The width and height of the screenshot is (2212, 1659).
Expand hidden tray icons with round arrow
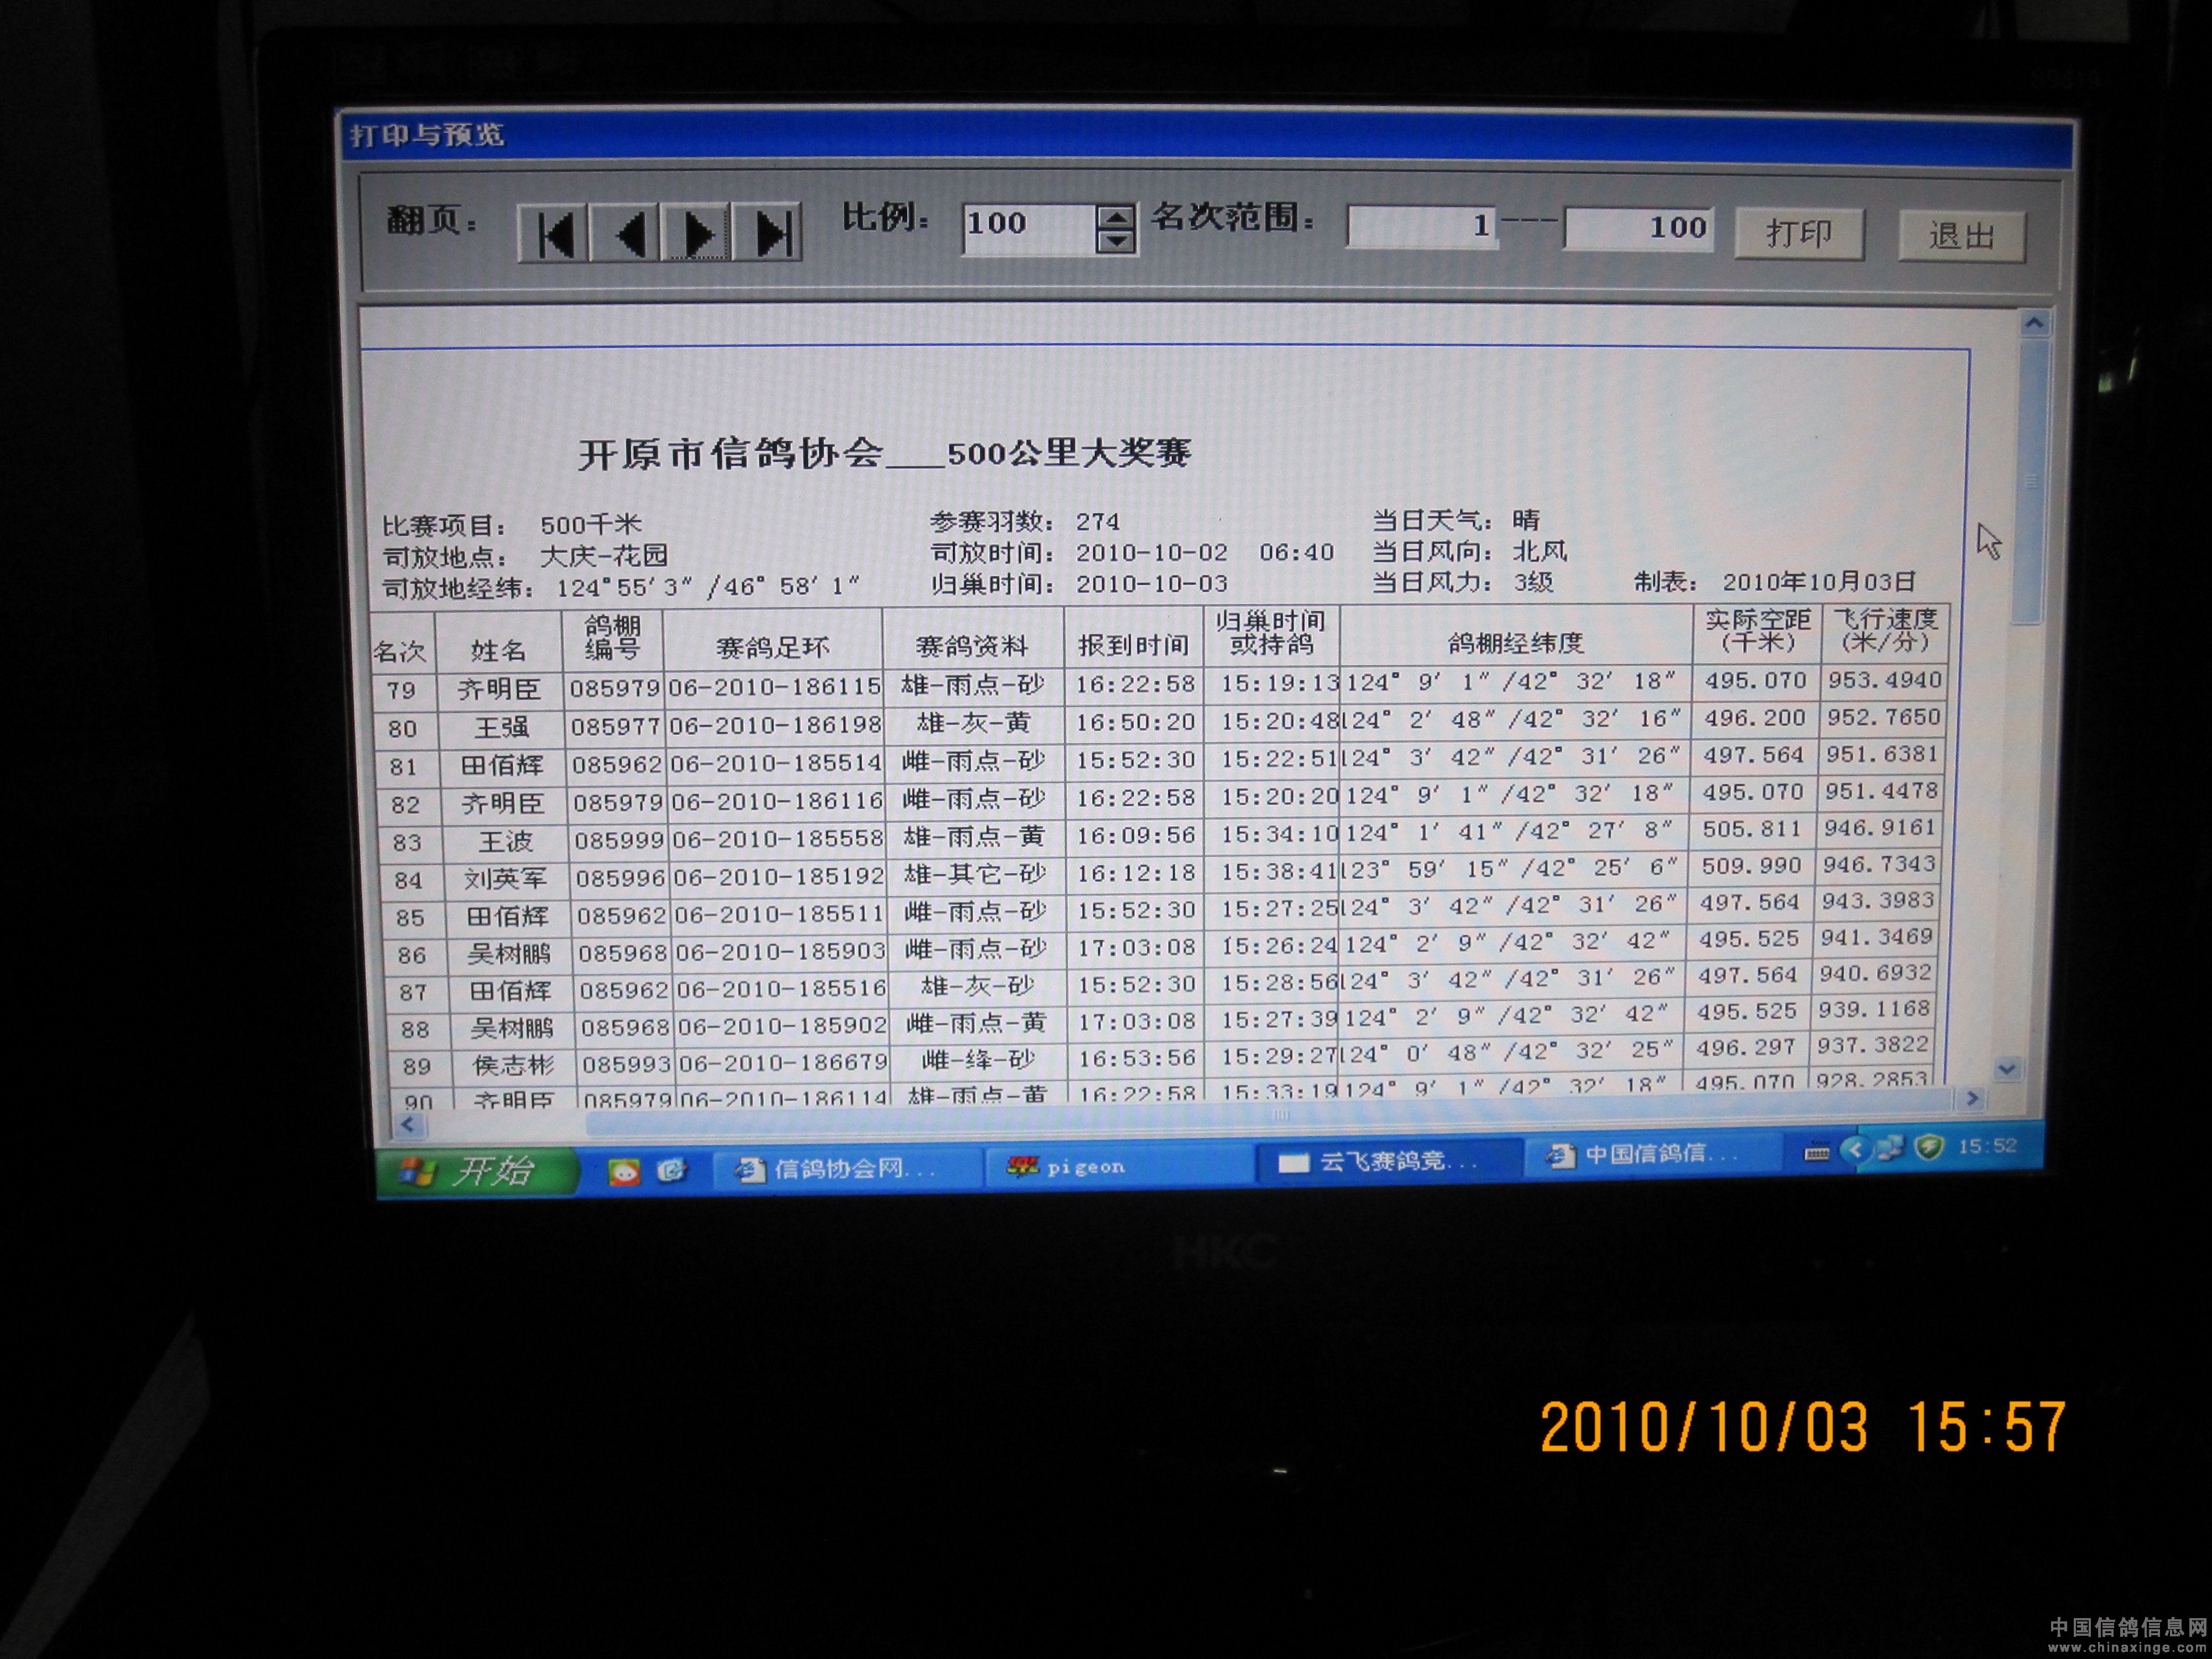point(1856,1150)
